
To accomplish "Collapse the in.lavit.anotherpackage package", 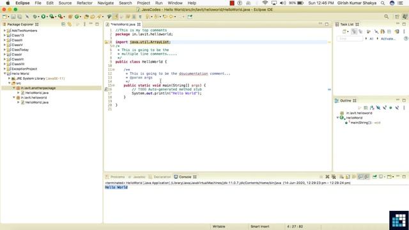I will [14, 88].
